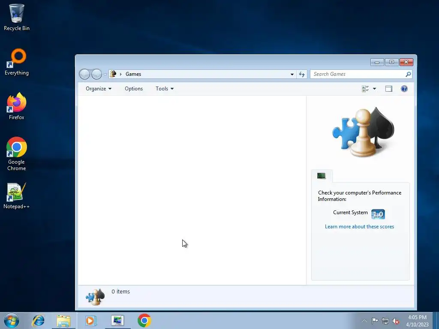Click the change view icon
This screenshot has height=329, width=439.
click(365, 89)
